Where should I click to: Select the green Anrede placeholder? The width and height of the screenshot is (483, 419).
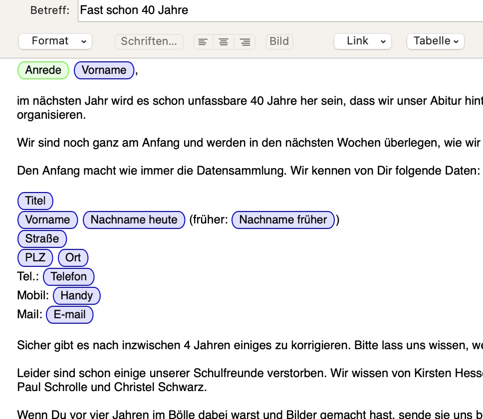(x=43, y=70)
